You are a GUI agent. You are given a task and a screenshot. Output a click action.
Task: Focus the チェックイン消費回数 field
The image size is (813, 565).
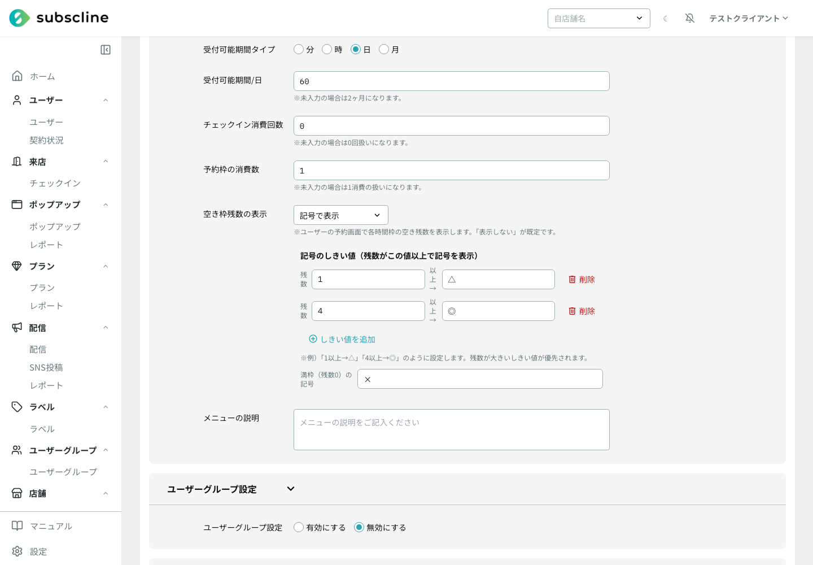452,125
